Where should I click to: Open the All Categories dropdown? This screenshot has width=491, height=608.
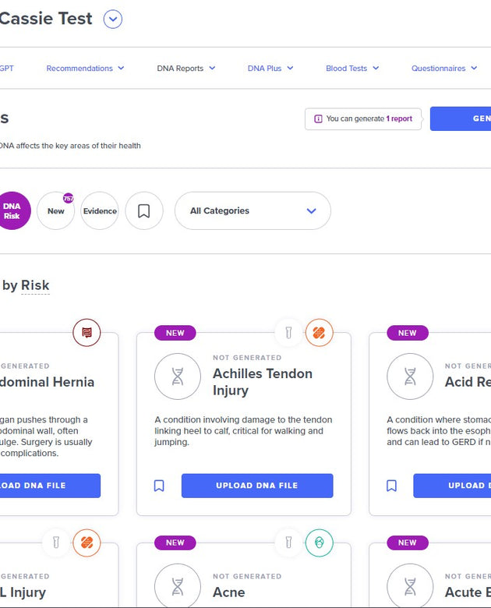coord(253,210)
